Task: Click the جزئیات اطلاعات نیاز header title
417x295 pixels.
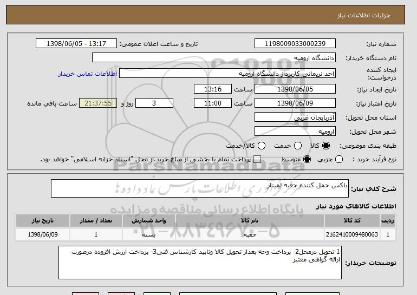Action: tap(363, 15)
